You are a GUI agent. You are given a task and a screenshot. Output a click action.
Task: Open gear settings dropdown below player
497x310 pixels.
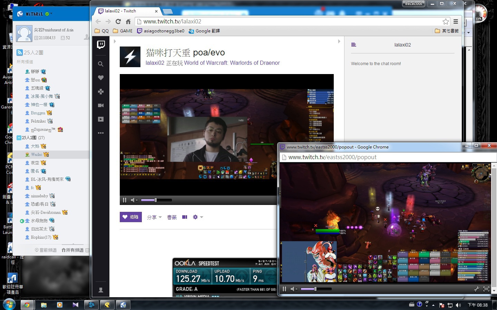pyautogui.click(x=198, y=217)
